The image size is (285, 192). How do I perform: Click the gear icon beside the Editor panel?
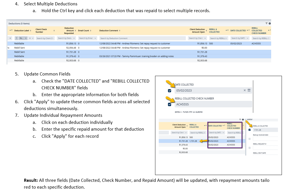[x=243, y=119]
